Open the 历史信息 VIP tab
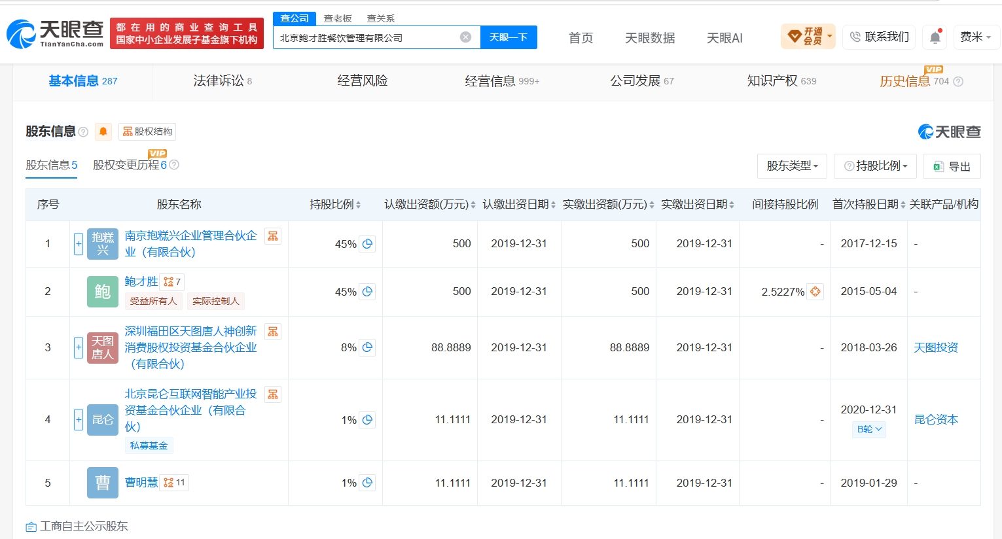This screenshot has height=539, width=1002. [x=914, y=81]
